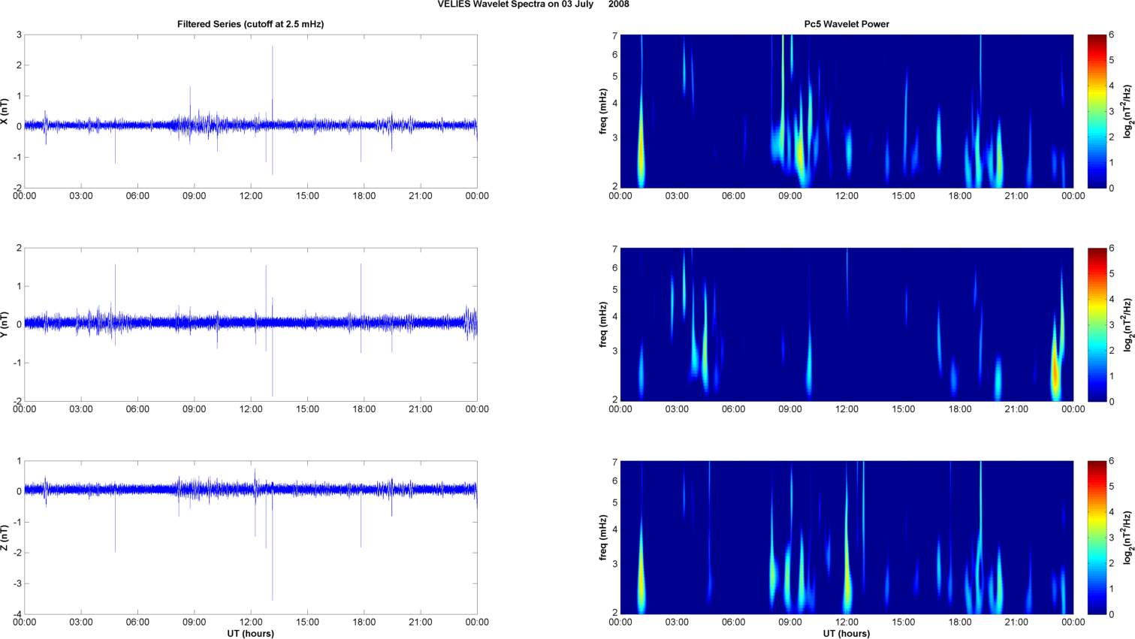Click the '2008' year text in the title

point(619,5)
